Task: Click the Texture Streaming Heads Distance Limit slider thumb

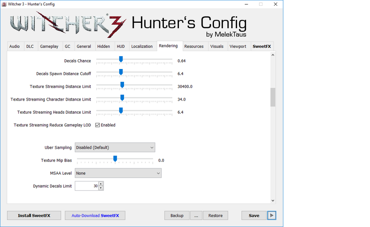Action: coord(121,111)
